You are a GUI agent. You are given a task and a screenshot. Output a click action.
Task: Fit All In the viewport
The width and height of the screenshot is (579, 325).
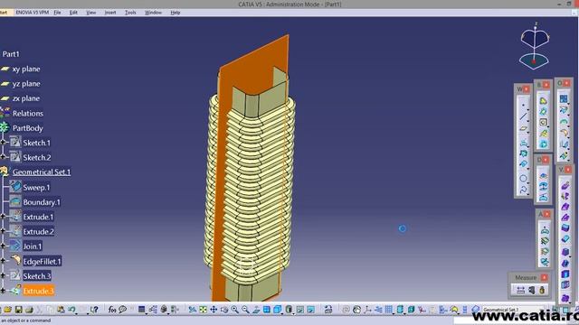click(x=203, y=310)
